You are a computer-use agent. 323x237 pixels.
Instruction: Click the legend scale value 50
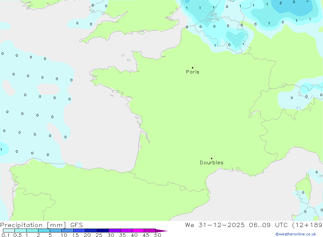[158, 235]
